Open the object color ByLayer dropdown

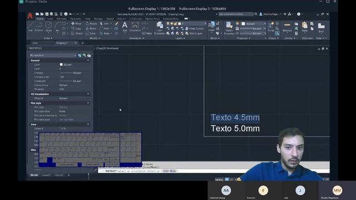pos(254,23)
